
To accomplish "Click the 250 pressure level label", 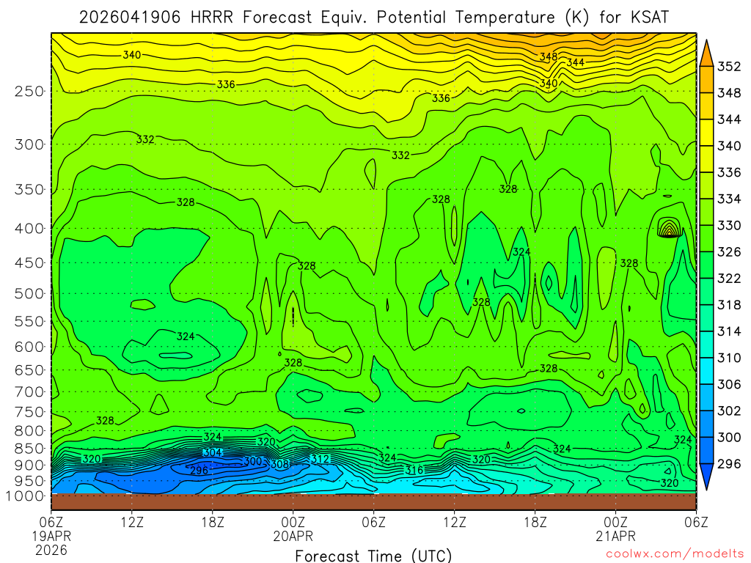I will tap(29, 91).
